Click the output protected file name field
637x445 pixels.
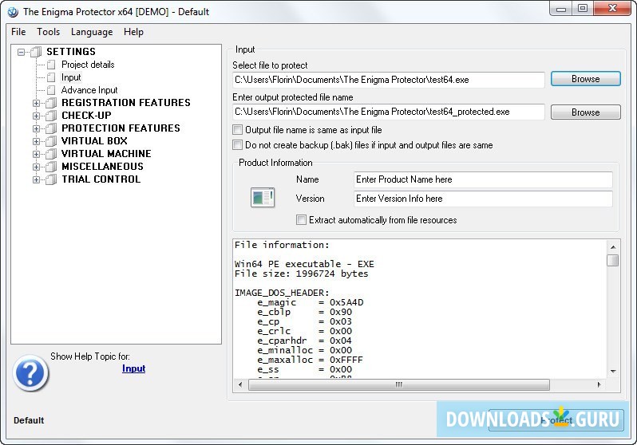(389, 112)
